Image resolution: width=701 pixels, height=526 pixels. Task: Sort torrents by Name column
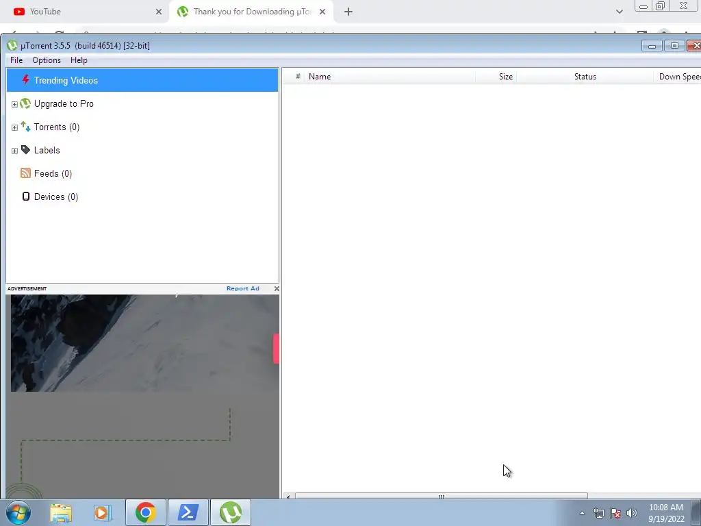pyautogui.click(x=390, y=77)
